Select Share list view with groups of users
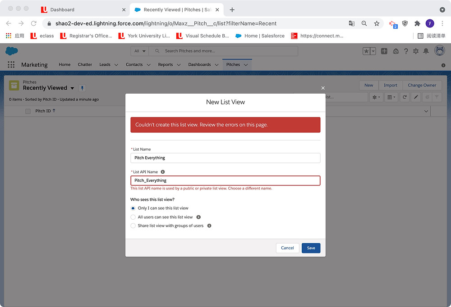Image resolution: width=451 pixels, height=307 pixels. coord(133,226)
